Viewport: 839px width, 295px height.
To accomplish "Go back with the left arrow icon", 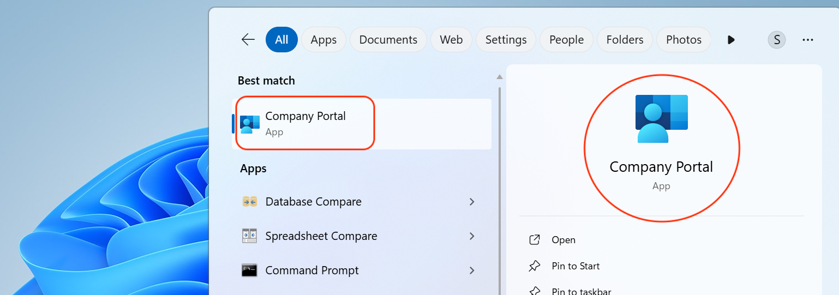I will click(x=248, y=40).
